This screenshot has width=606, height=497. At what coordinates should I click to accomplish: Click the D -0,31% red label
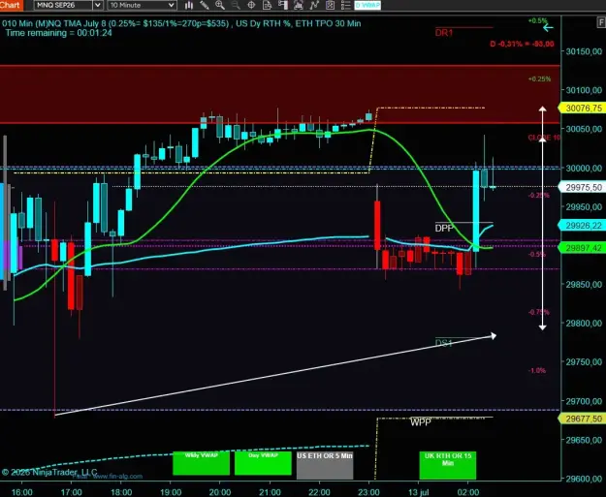[523, 44]
